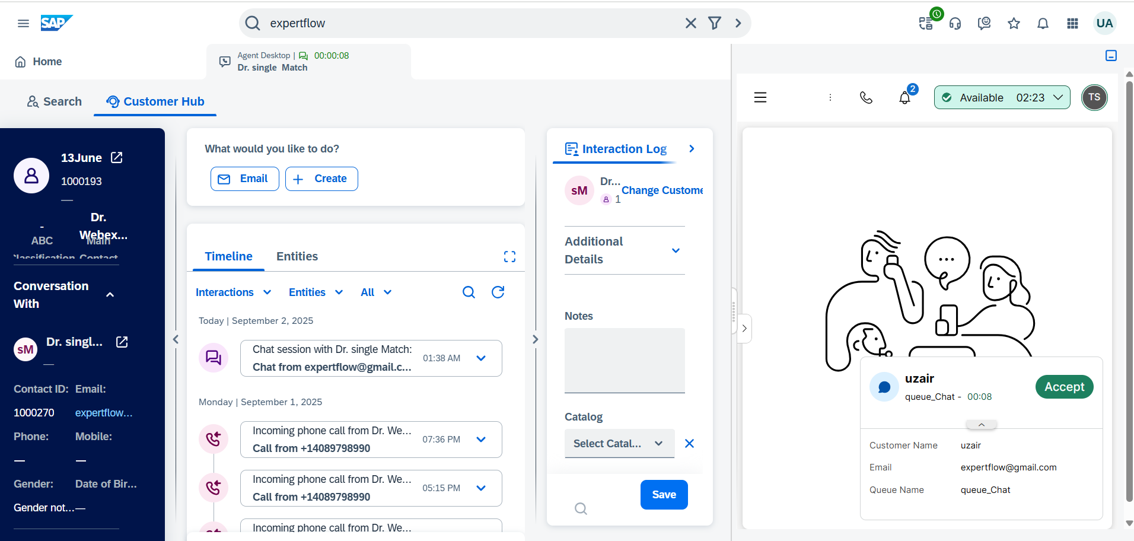Click the Save button in Interaction Log
The width and height of the screenshot is (1134, 541).
pyautogui.click(x=664, y=495)
